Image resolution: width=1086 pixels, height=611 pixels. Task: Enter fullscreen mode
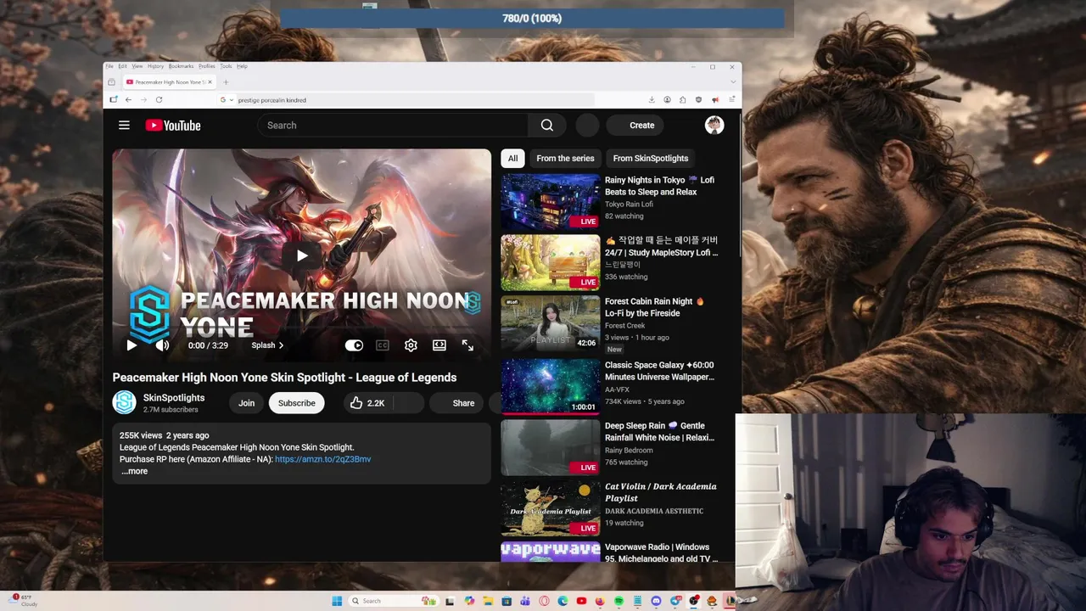point(467,345)
